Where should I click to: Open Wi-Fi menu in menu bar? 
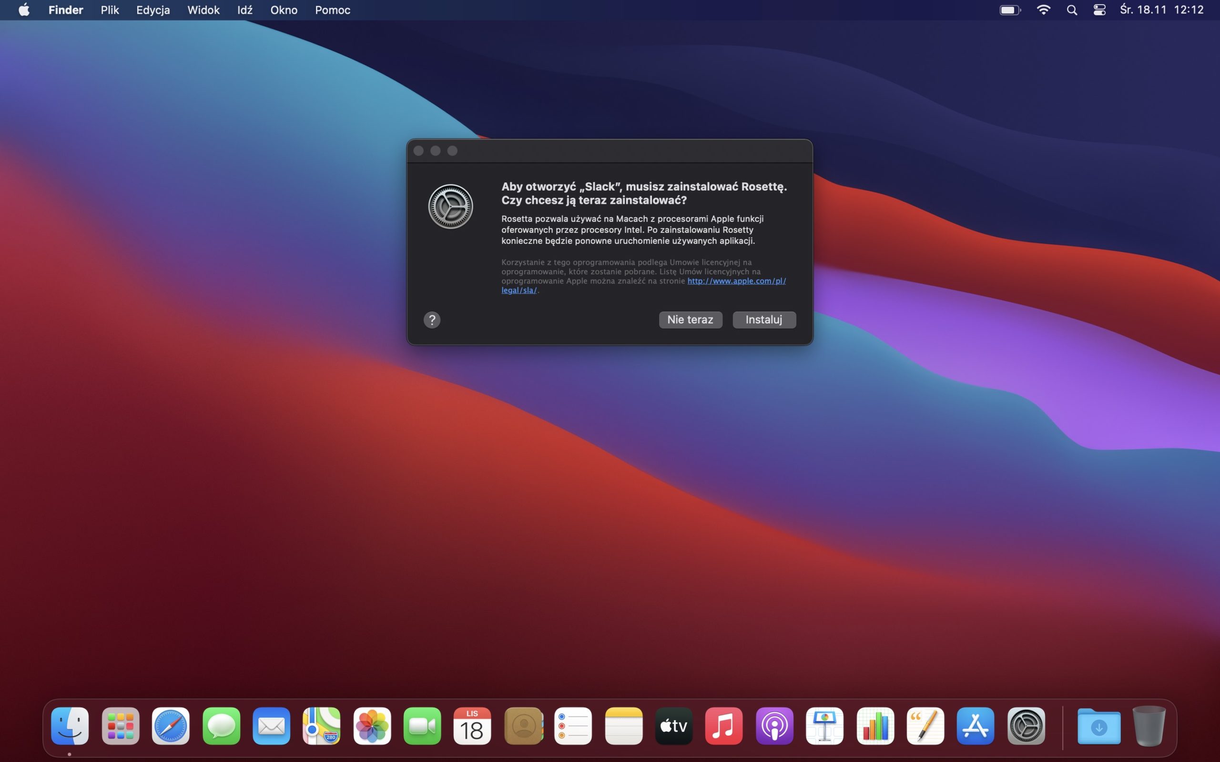click(x=1043, y=10)
